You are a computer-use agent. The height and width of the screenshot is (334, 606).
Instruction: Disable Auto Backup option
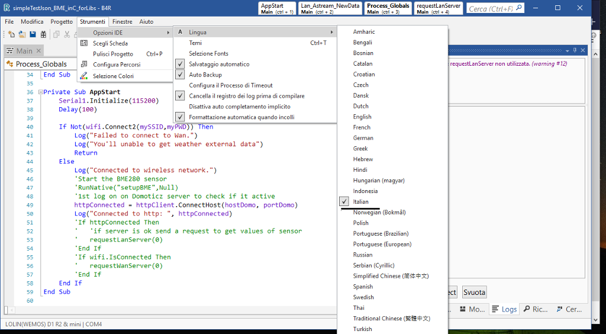205,75
